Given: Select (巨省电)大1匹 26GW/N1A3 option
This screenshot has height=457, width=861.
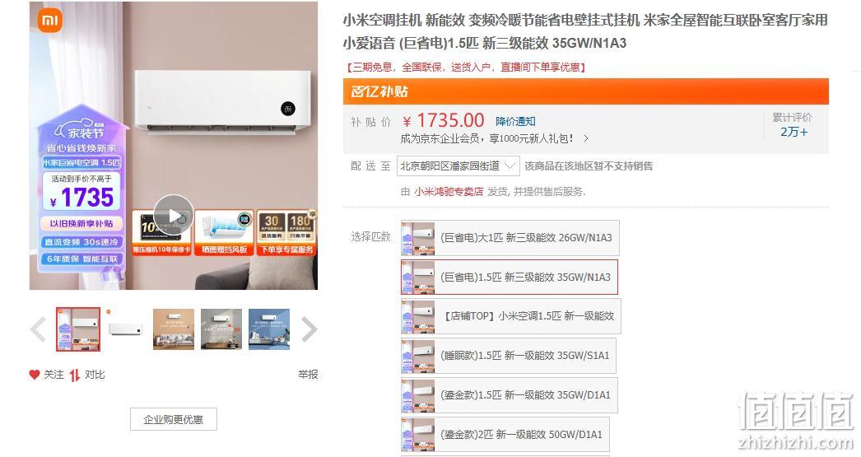Looking at the screenshot, I should pyautogui.click(x=510, y=238).
